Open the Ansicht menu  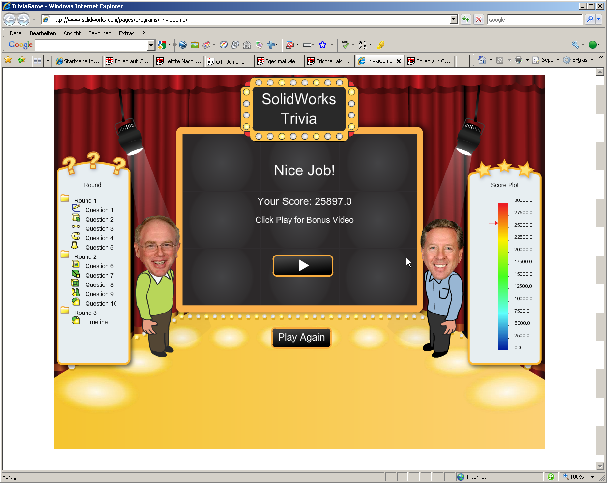pyautogui.click(x=72, y=33)
